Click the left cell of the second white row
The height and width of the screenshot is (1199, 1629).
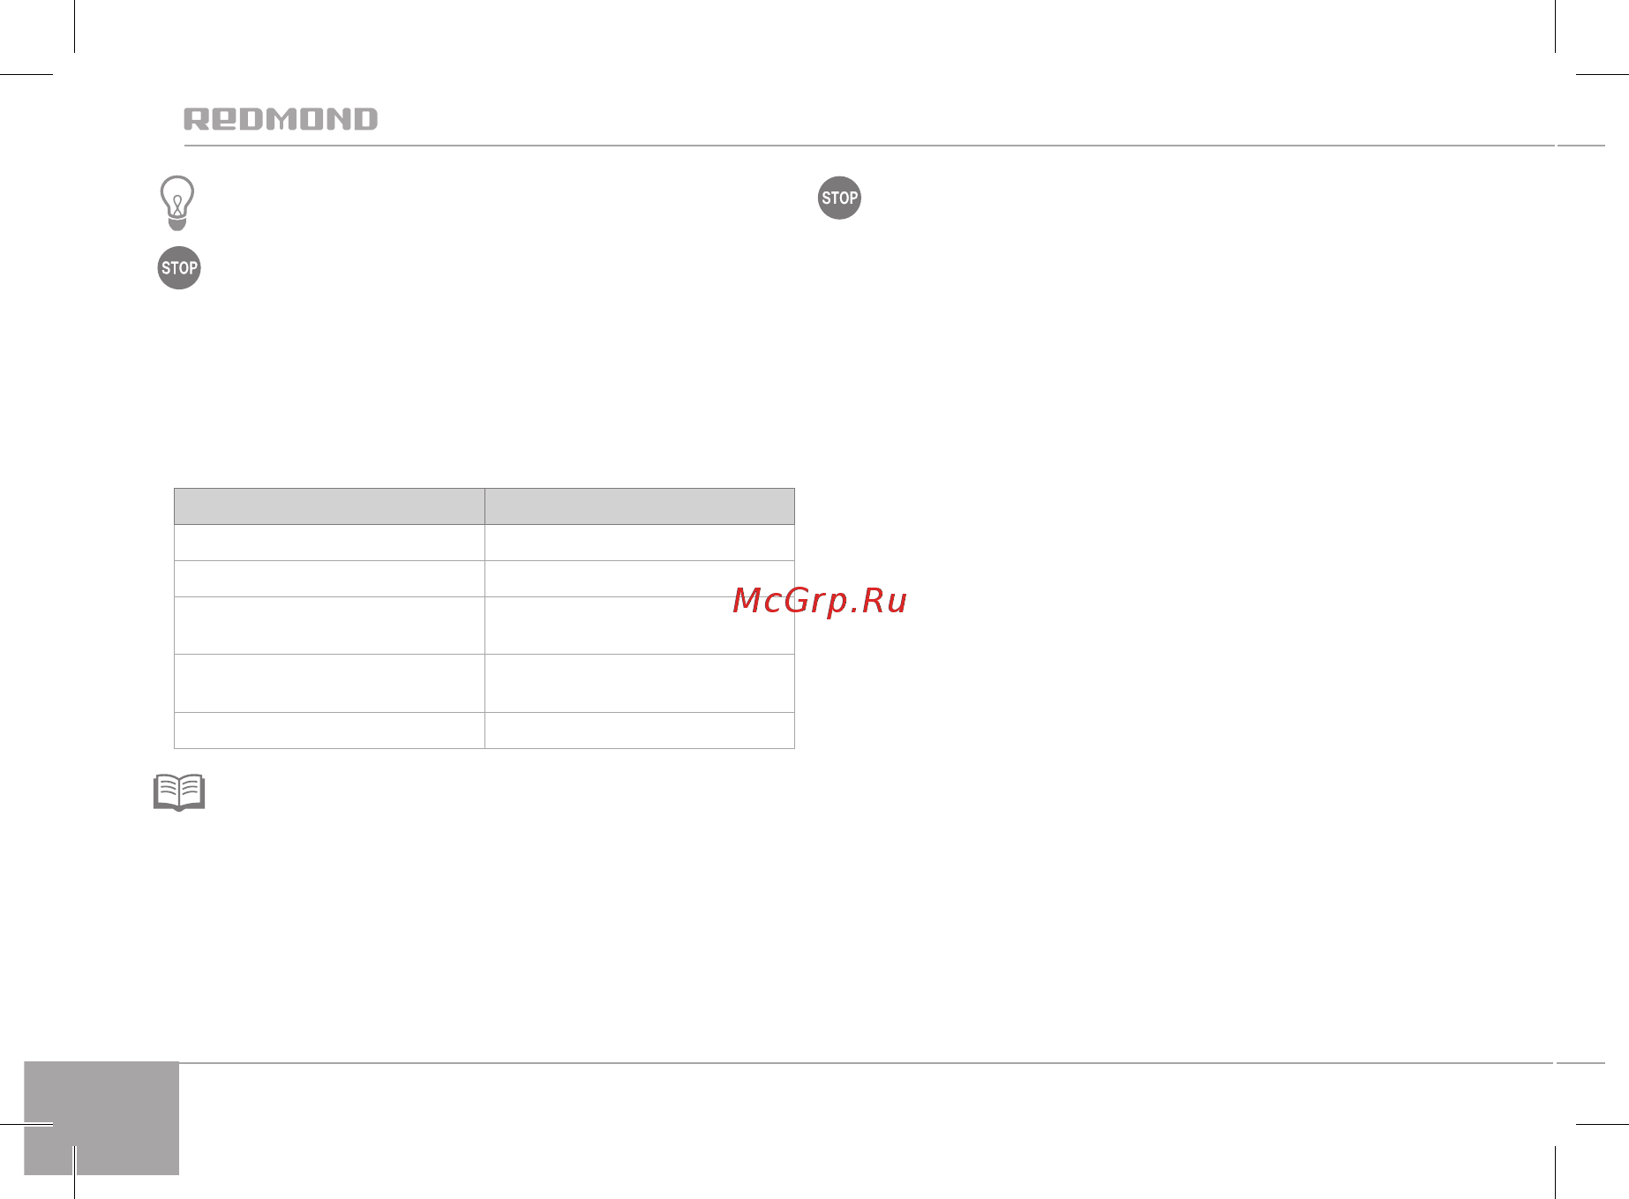point(329,579)
